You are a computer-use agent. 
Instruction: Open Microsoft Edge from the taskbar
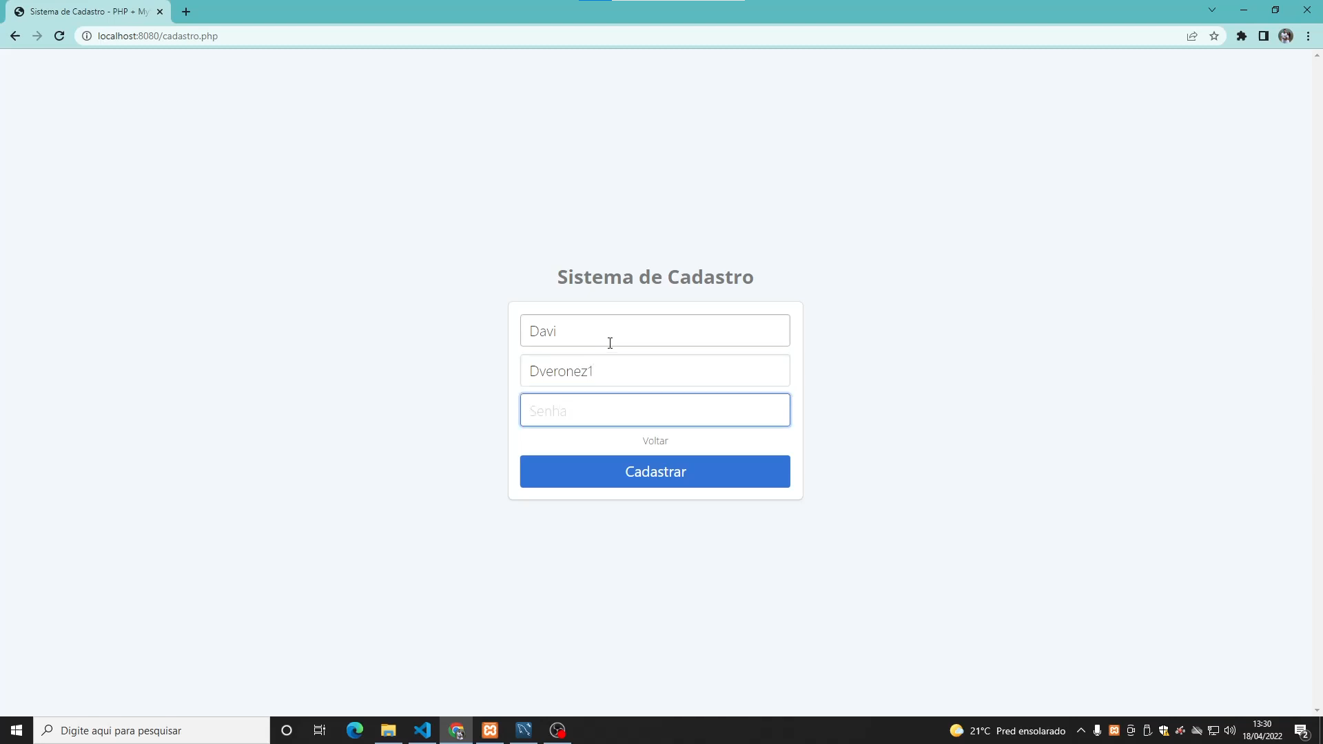[x=354, y=730]
